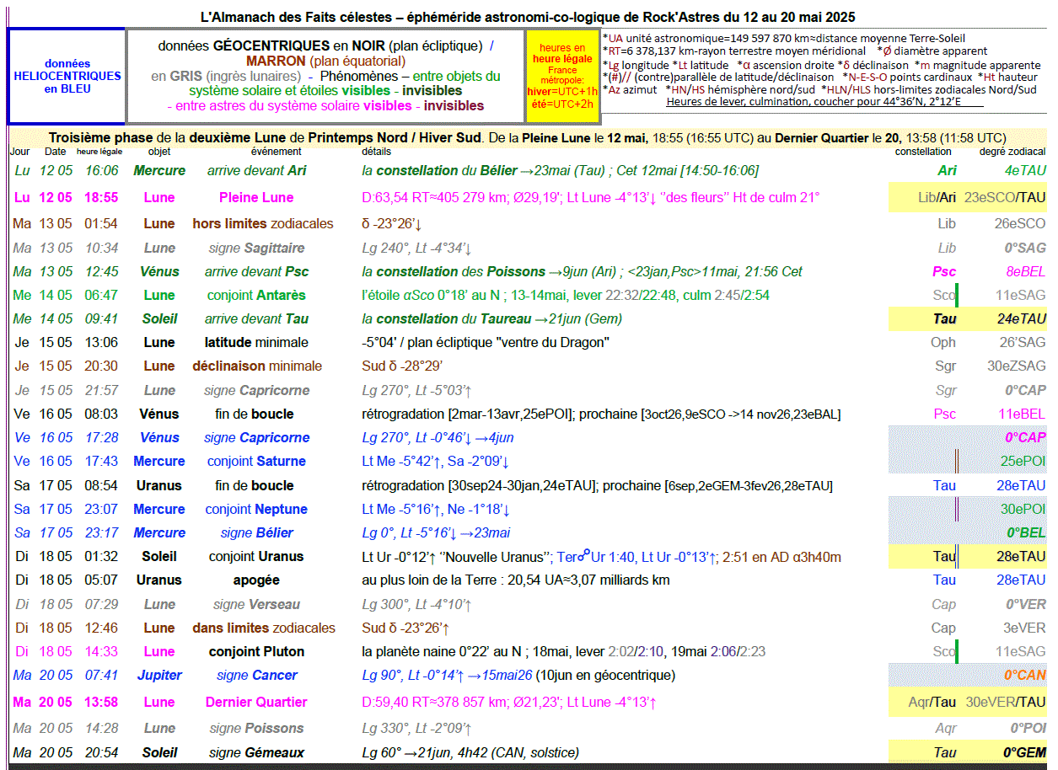The width and height of the screenshot is (1058, 770).
Task: Select "Mercure" in the 16:06 row
Action: 159,170
